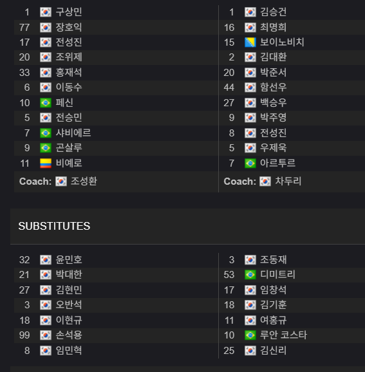Click the Brazil flag beside 아르투르
This screenshot has width=365, height=372.
[x=250, y=163]
